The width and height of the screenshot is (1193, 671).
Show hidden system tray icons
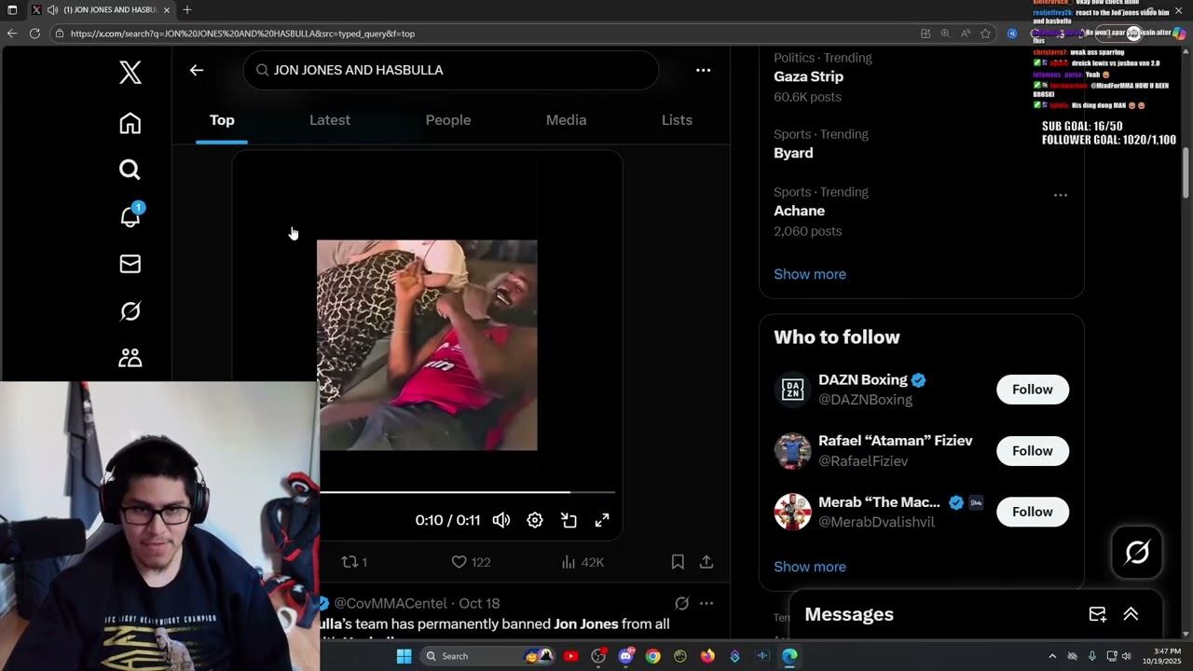1052,656
